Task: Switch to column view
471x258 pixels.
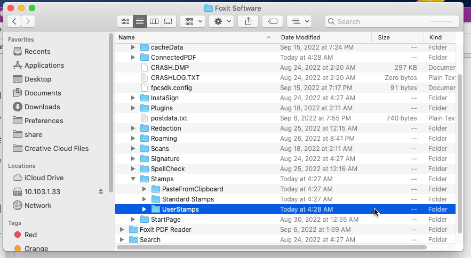Action: 154,21
